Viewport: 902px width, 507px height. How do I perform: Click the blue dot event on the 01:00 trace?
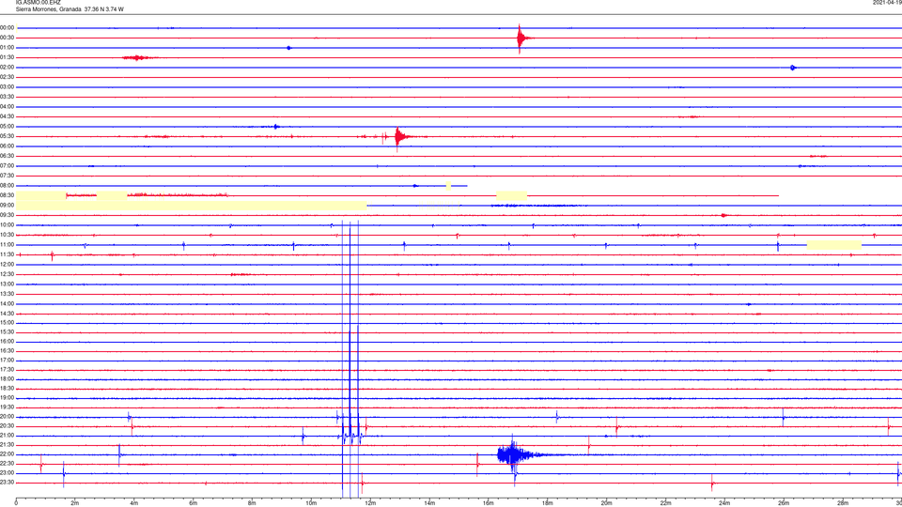tap(288, 48)
